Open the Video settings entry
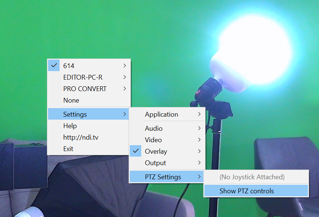Screen dimensions: 319x217 [153, 140]
